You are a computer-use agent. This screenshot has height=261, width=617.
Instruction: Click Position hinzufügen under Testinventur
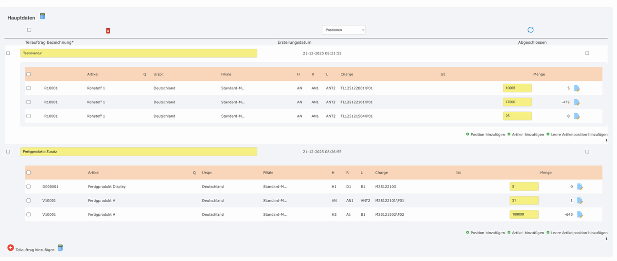tap(487, 135)
